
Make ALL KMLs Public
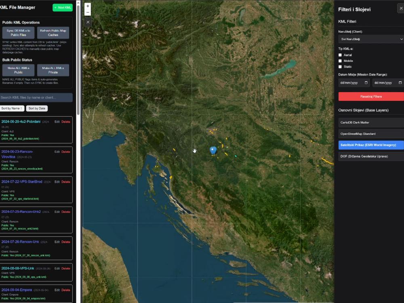point(18,70)
